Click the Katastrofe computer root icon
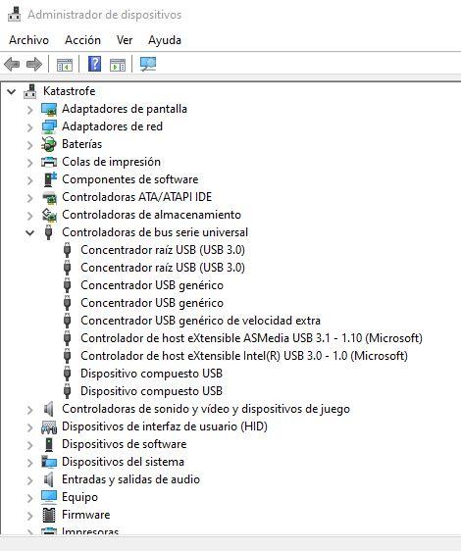 tap(29, 91)
